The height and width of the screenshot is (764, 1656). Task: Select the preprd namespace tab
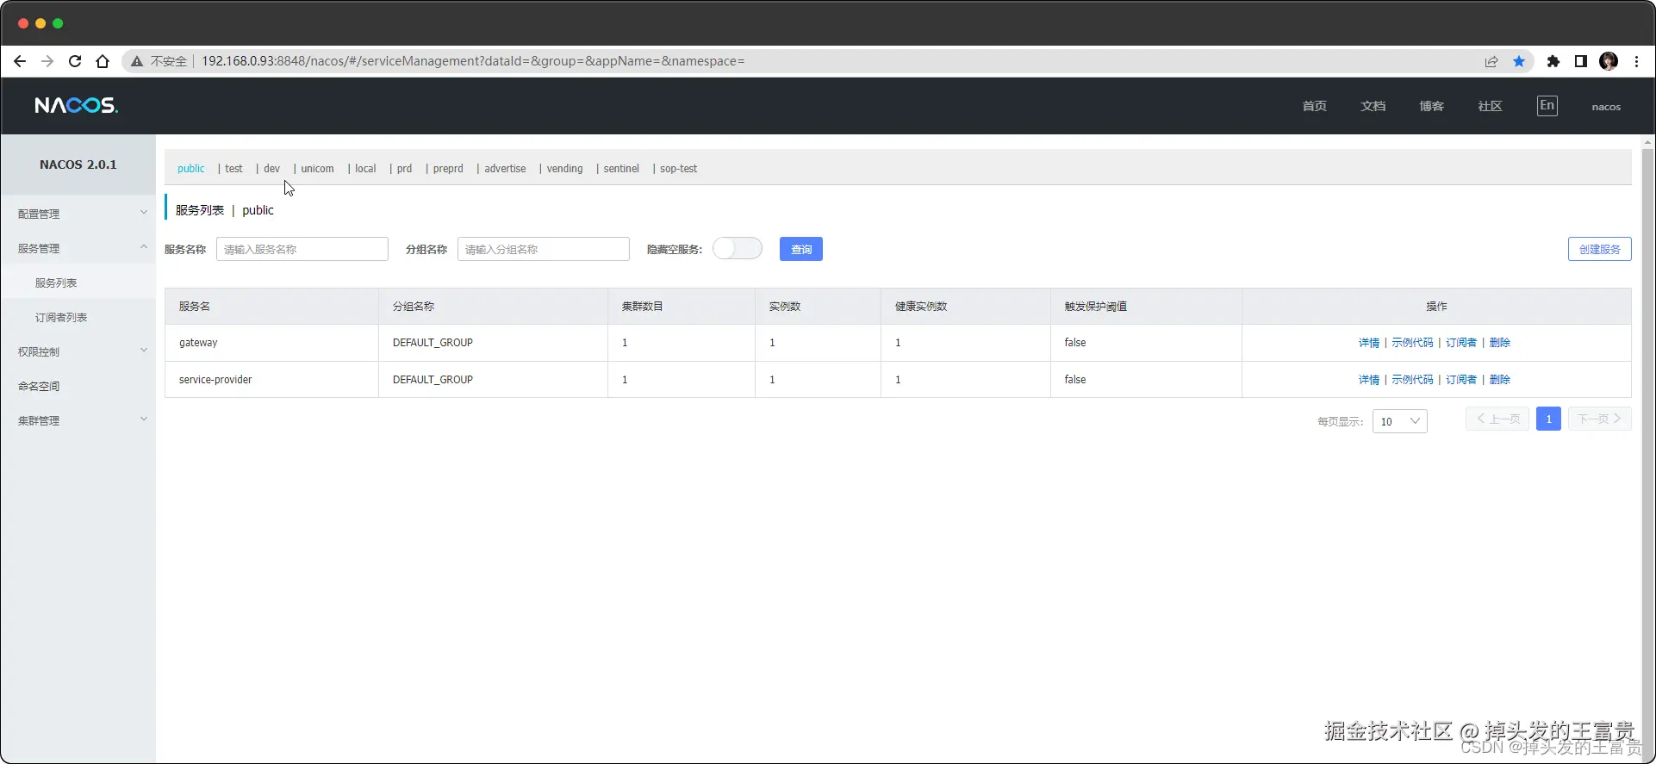[x=448, y=169]
